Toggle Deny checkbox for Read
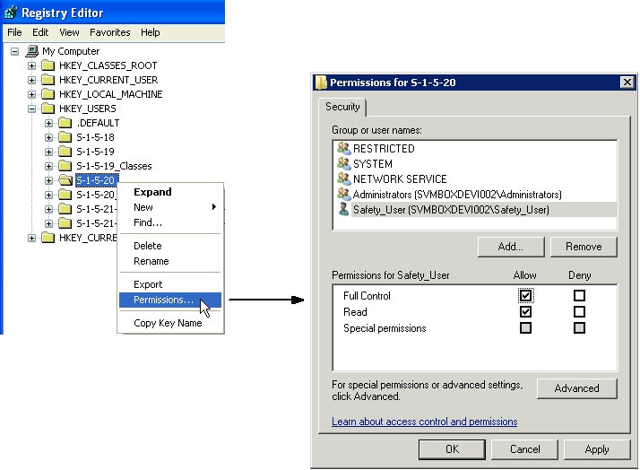The height and width of the screenshot is (470, 640). 579,312
